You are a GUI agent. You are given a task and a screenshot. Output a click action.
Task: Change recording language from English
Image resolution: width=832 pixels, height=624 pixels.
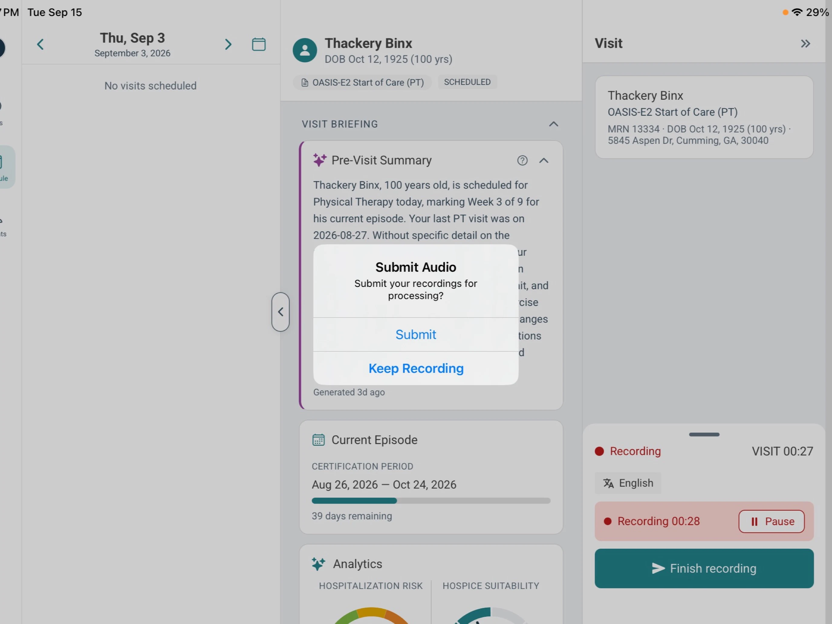pos(627,483)
